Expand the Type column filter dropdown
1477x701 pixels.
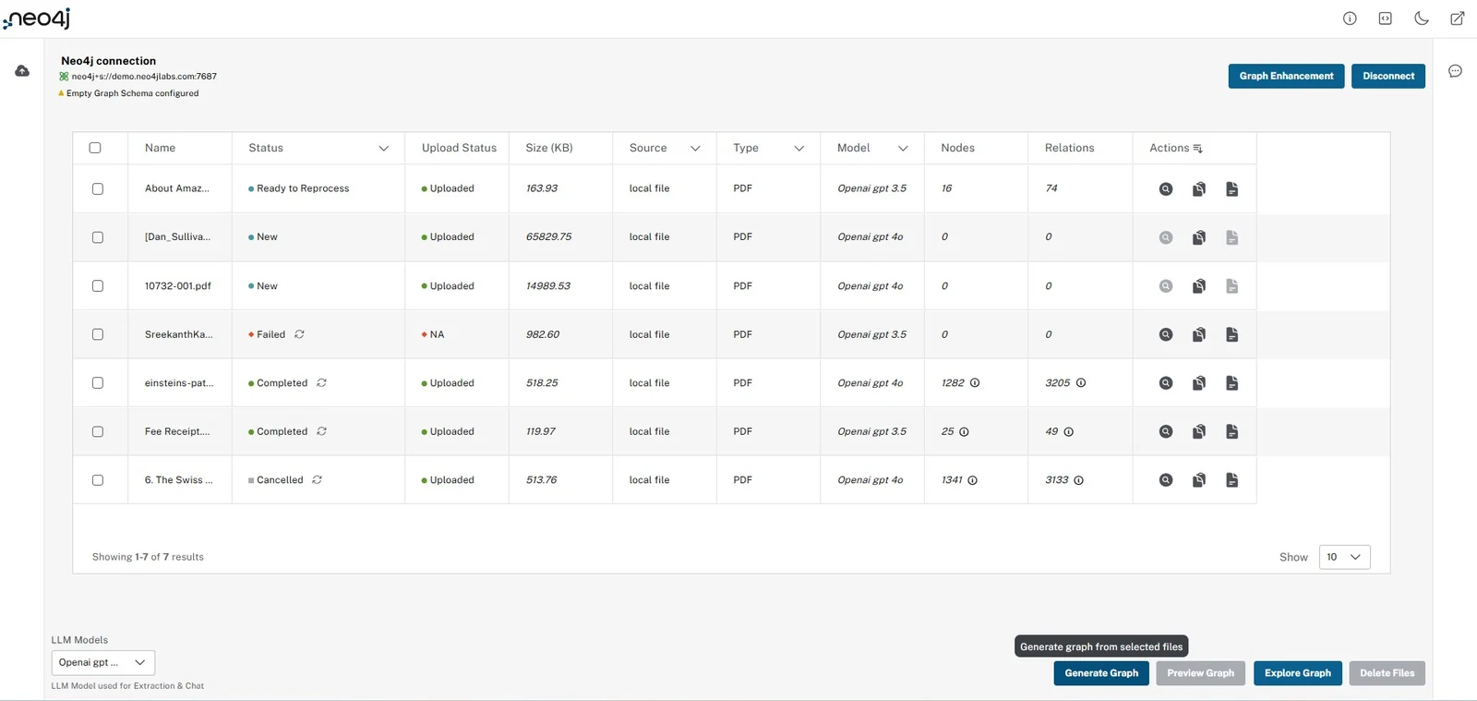(x=799, y=149)
